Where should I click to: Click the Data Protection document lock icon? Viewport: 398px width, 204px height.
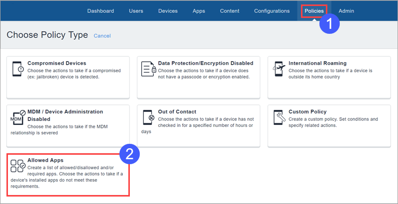(148, 69)
